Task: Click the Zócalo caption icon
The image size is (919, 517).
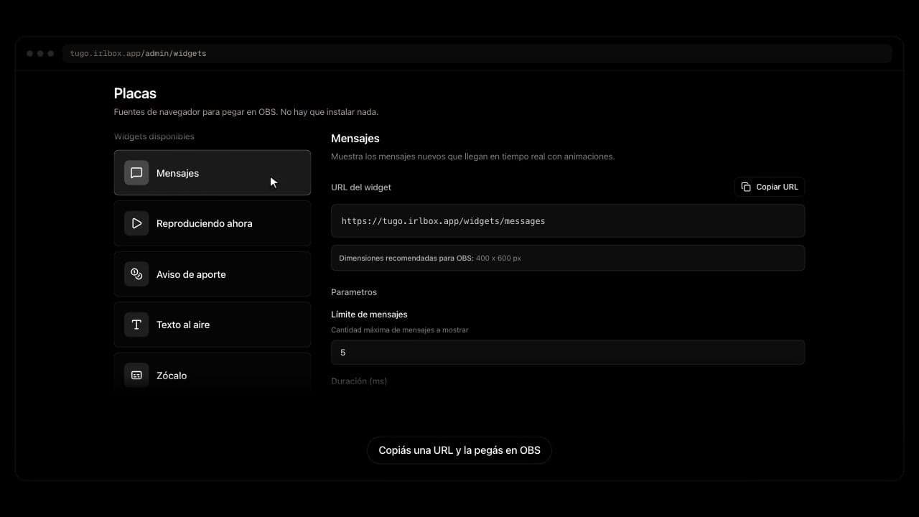Action: pos(136,376)
